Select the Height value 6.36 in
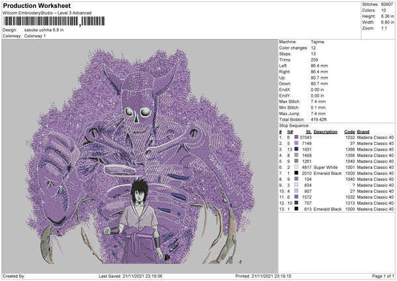397x281 pixels. pyautogui.click(x=387, y=16)
